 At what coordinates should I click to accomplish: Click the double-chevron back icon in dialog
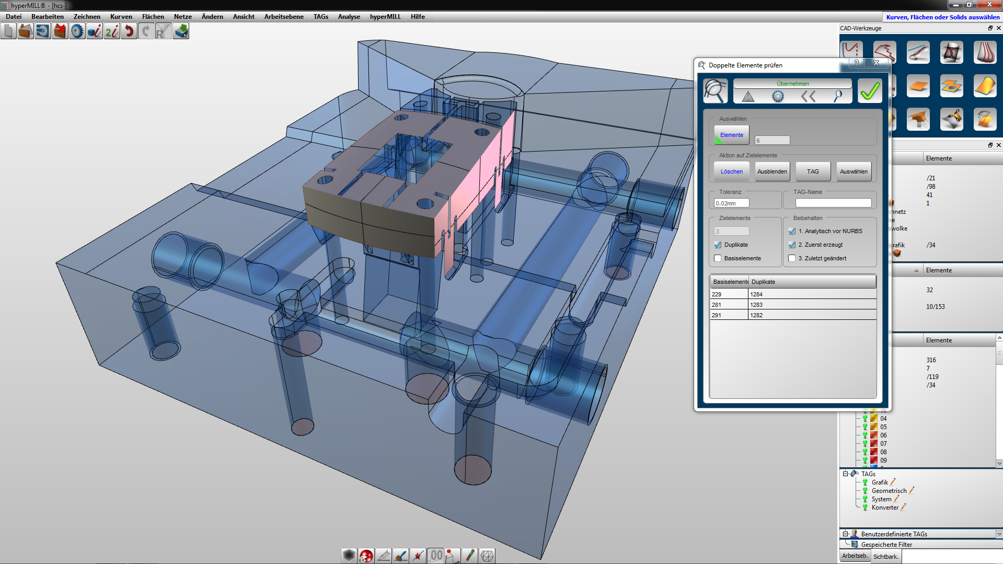pyautogui.click(x=808, y=96)
